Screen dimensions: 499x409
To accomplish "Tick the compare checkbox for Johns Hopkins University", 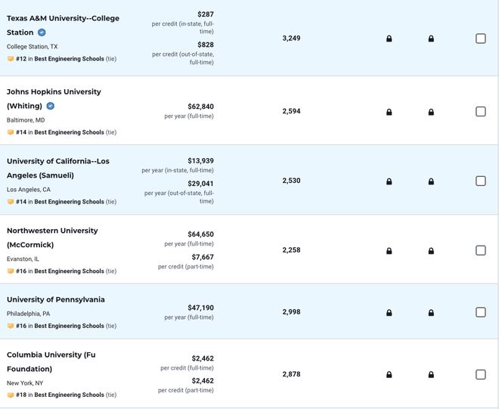I will coord(481,112).
